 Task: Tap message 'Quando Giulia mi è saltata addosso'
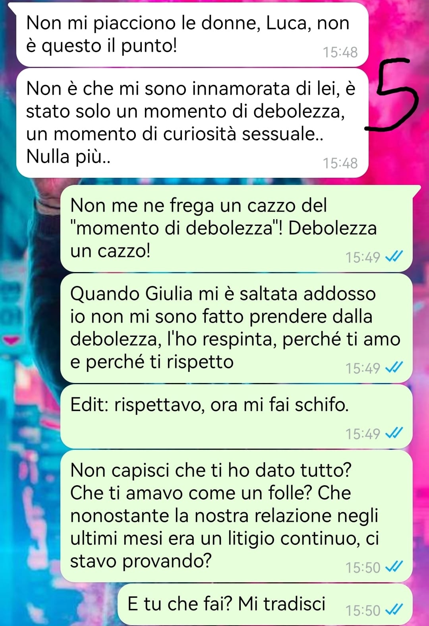(236, 328)
